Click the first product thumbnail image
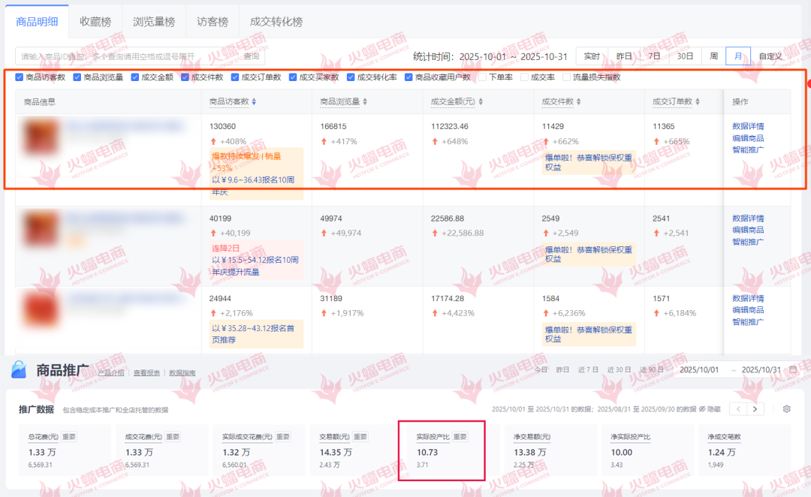811x497 pixels. (x=41, y=137)
